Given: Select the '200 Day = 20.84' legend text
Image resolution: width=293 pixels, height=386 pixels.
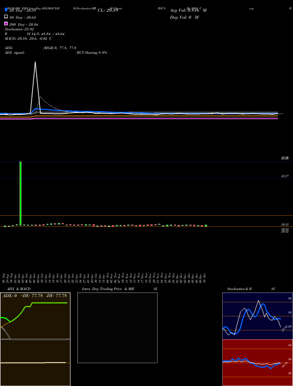Looking at the screenshot, I should click(x=23, y=25).
